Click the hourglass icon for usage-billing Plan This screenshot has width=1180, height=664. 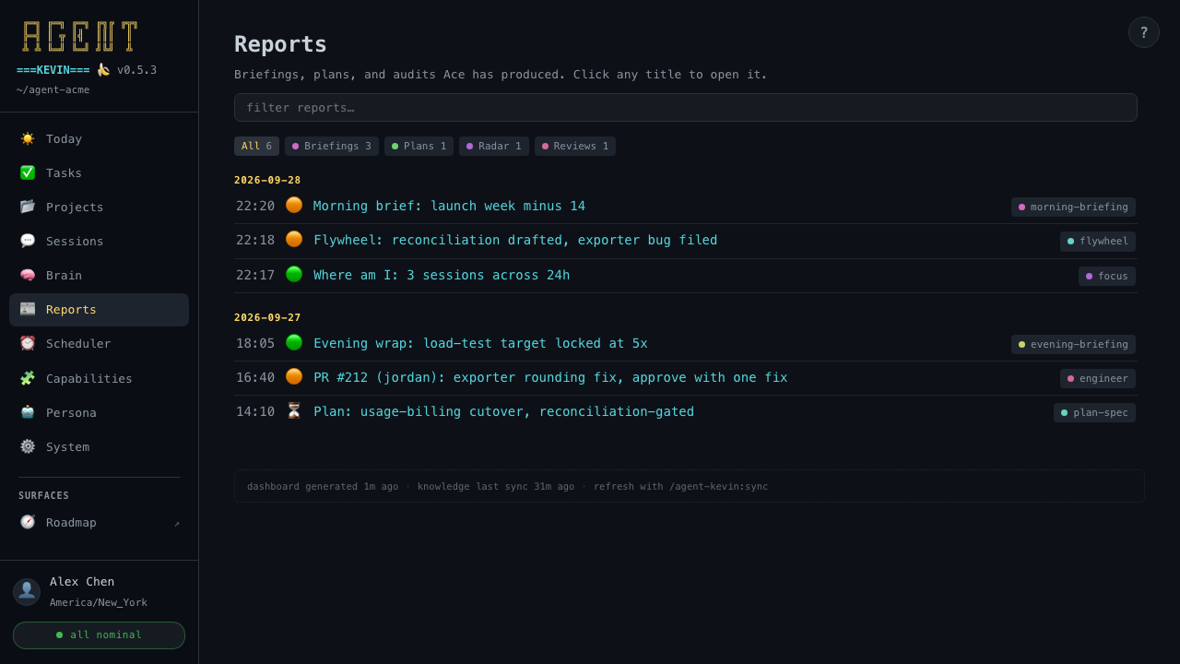coord(294,410)
